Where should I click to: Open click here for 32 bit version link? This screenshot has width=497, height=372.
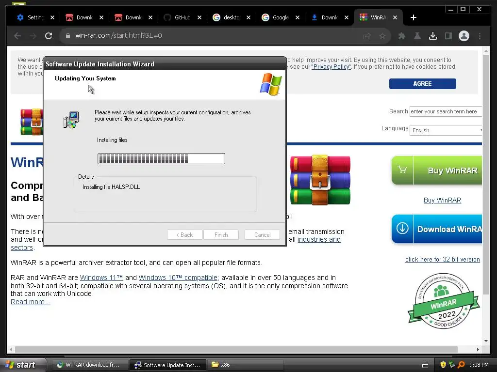[443, 260]
